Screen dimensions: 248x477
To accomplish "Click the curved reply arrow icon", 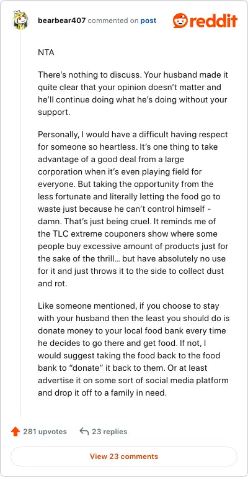I will point(84,431).
